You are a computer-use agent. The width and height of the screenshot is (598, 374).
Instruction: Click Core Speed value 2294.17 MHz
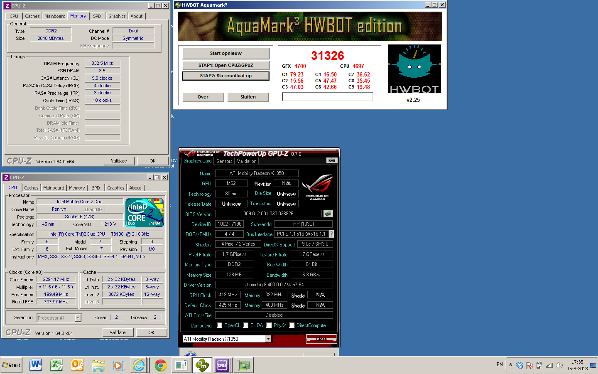(56, 279)
